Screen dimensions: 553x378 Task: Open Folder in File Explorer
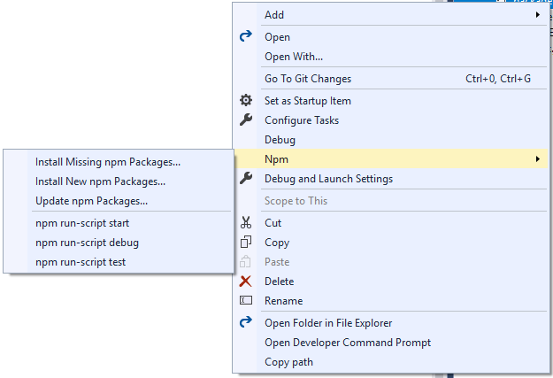coord(390,323)
